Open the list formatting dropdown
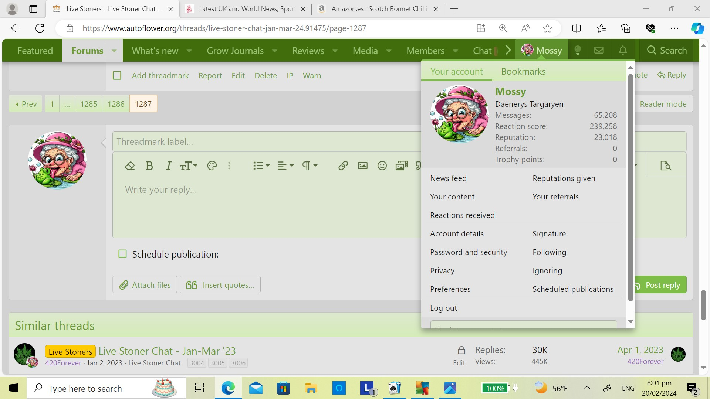Viewport: 710px width, 399px height. [261, 166]
